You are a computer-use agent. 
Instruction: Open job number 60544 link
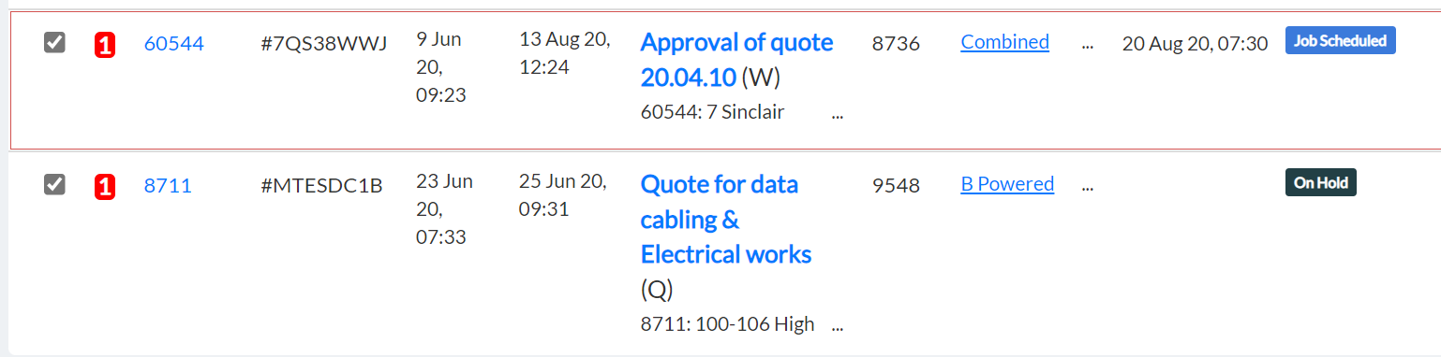point(173,43)
